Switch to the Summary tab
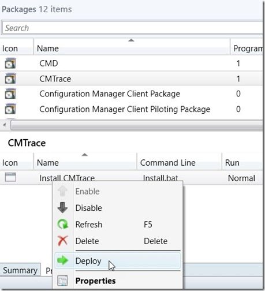 (20, 270)
